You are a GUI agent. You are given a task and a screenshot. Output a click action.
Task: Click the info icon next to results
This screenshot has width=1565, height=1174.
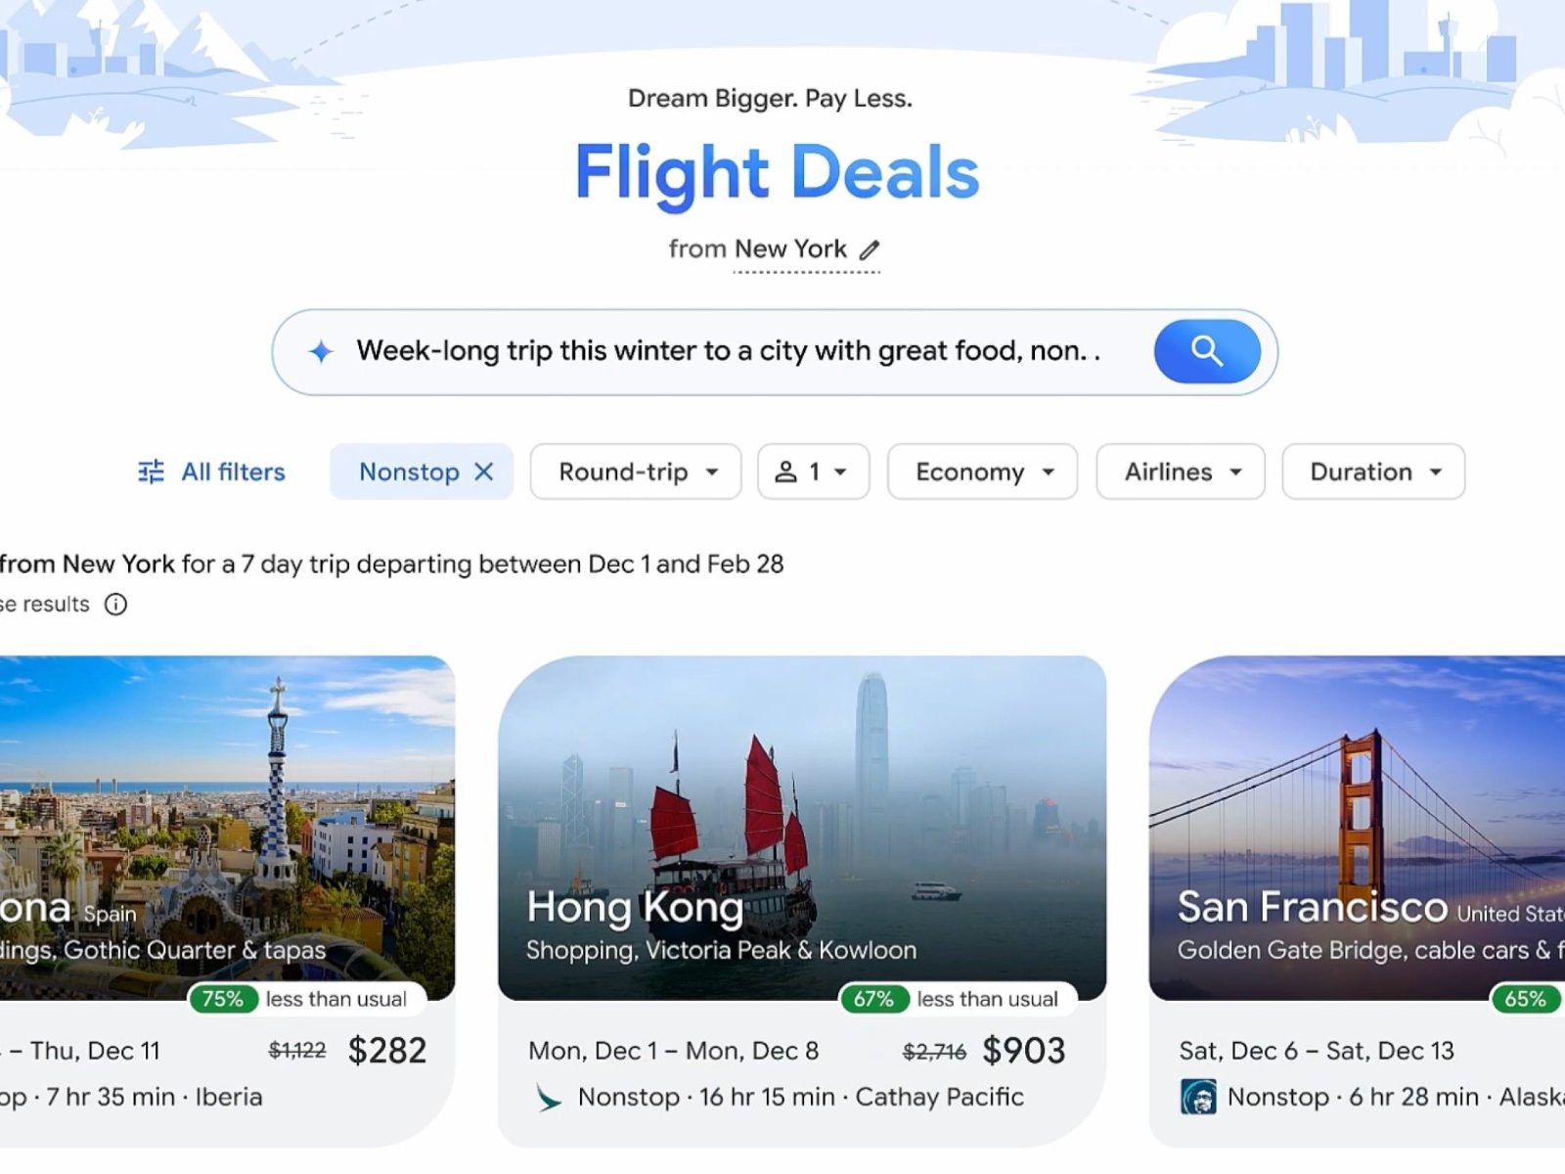115,605
